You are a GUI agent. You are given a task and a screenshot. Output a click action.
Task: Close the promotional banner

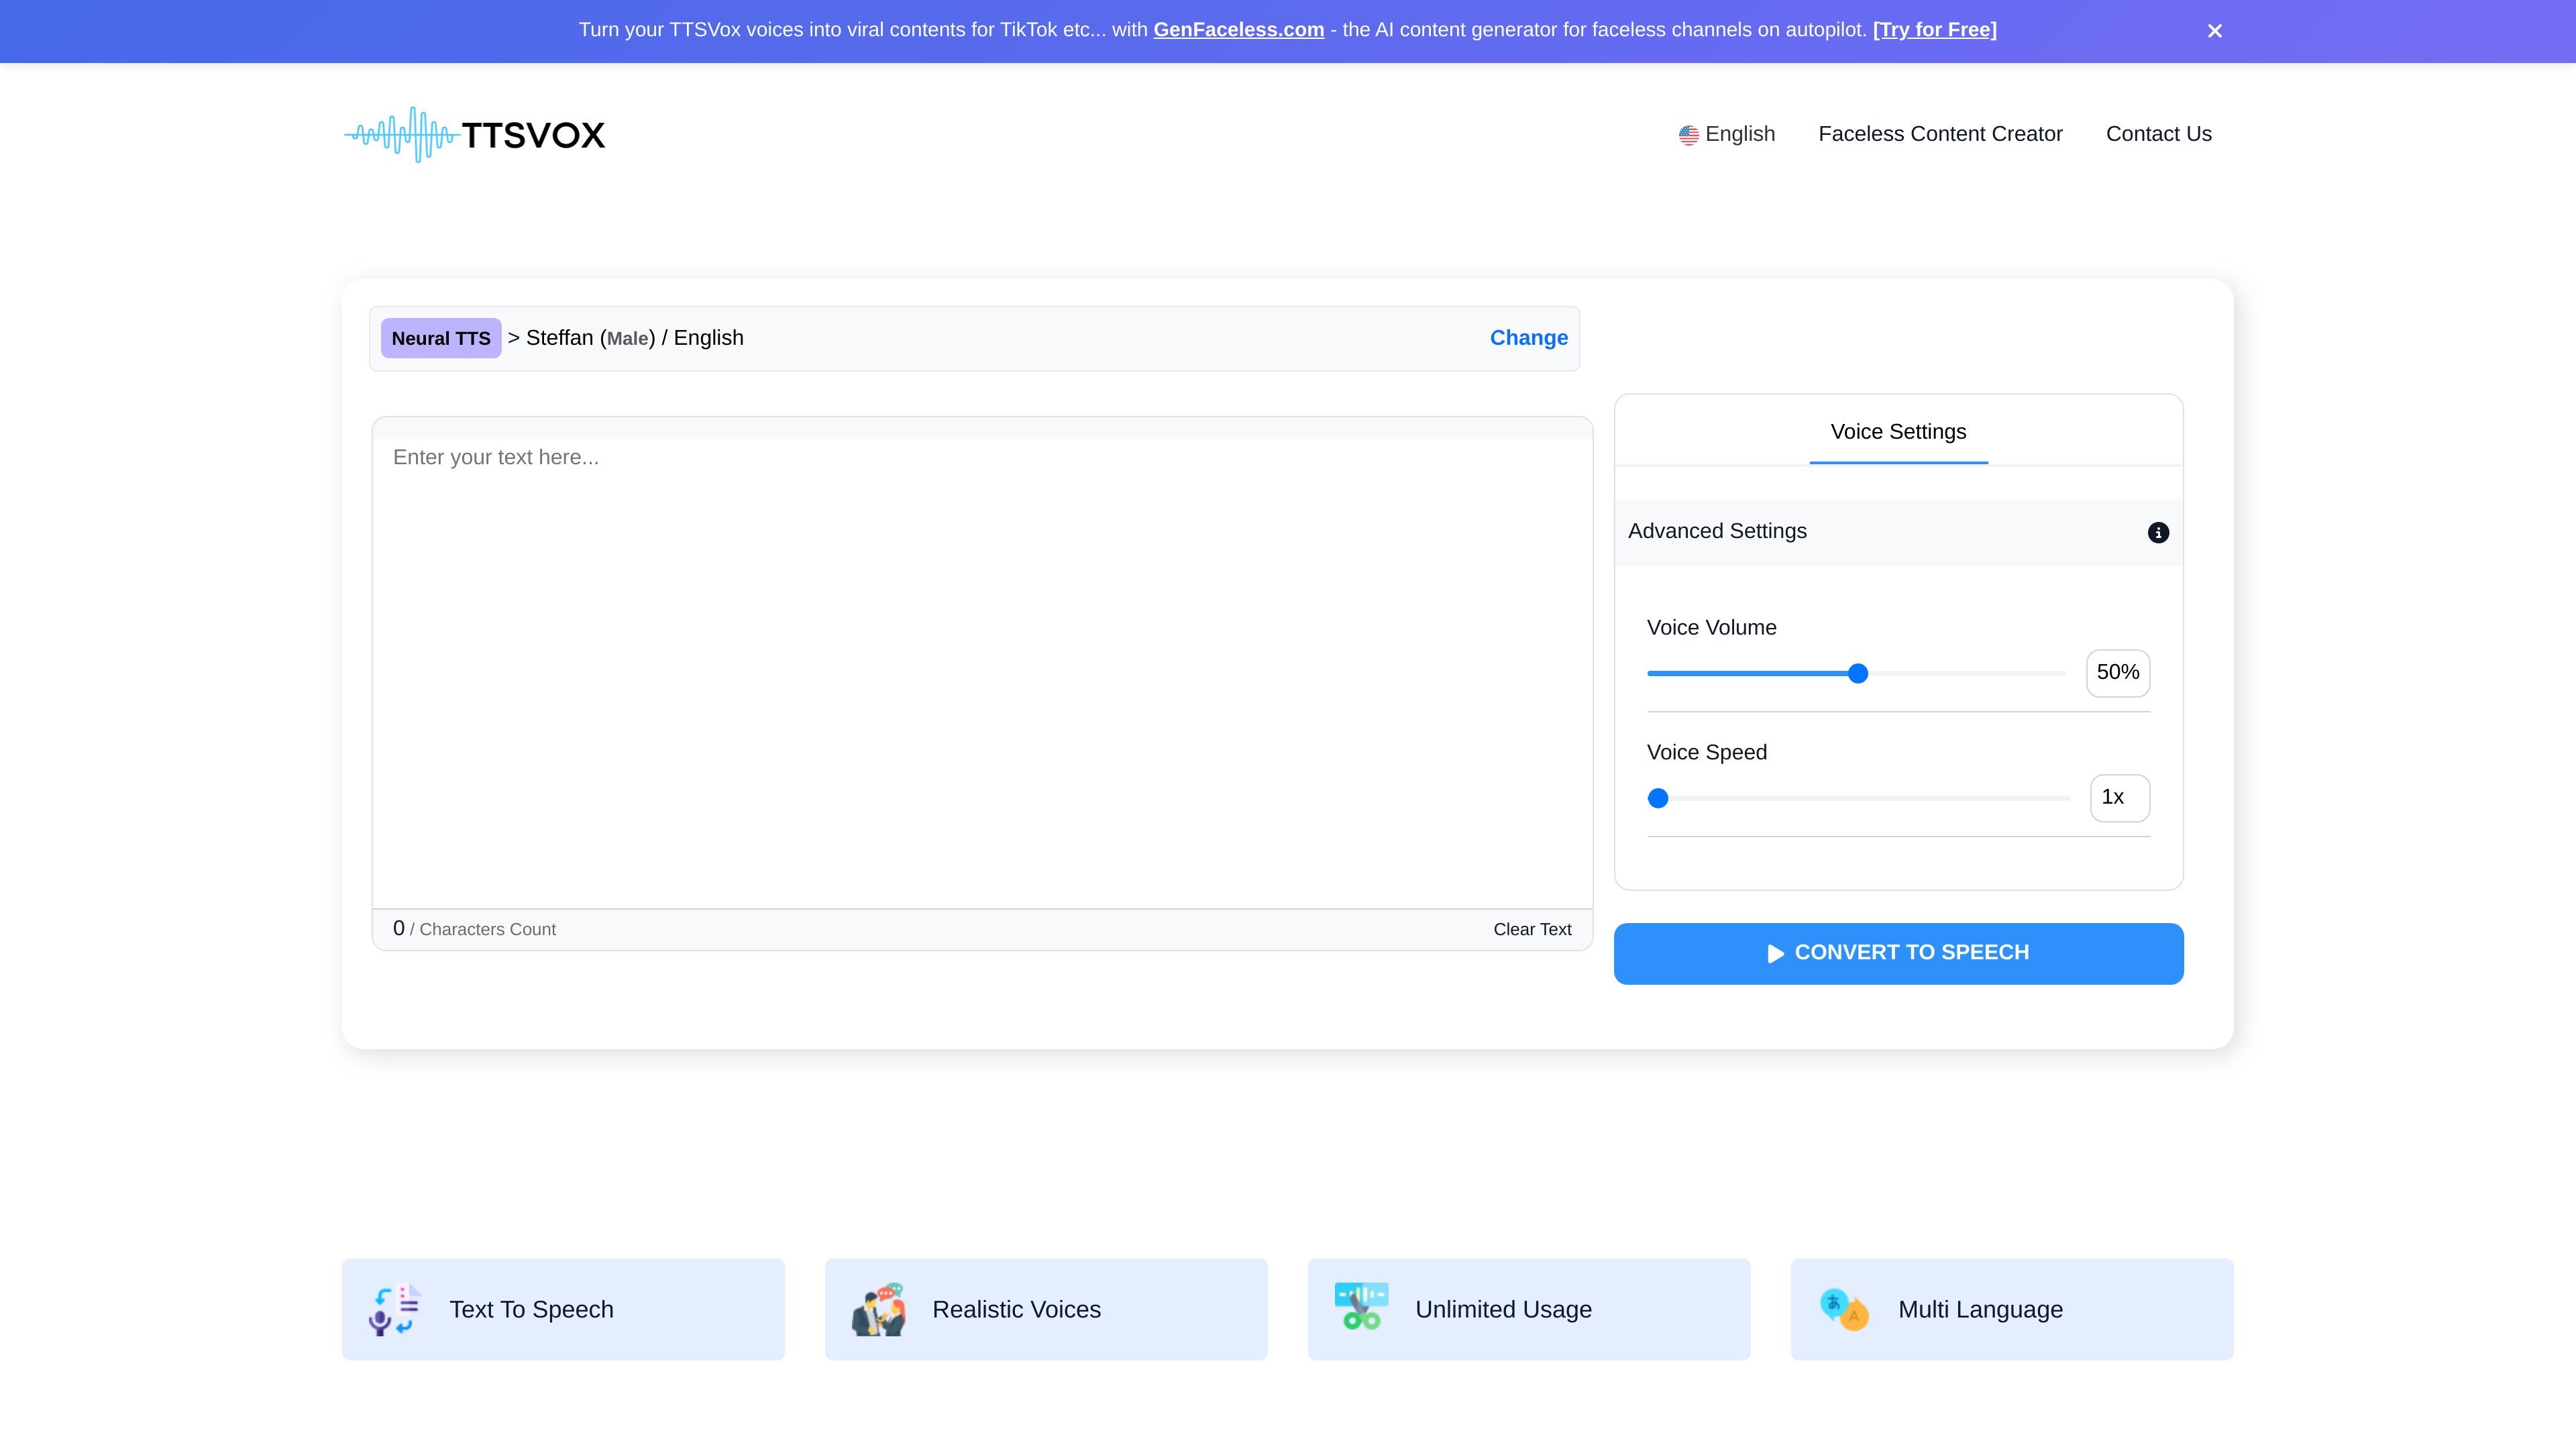2214,31
